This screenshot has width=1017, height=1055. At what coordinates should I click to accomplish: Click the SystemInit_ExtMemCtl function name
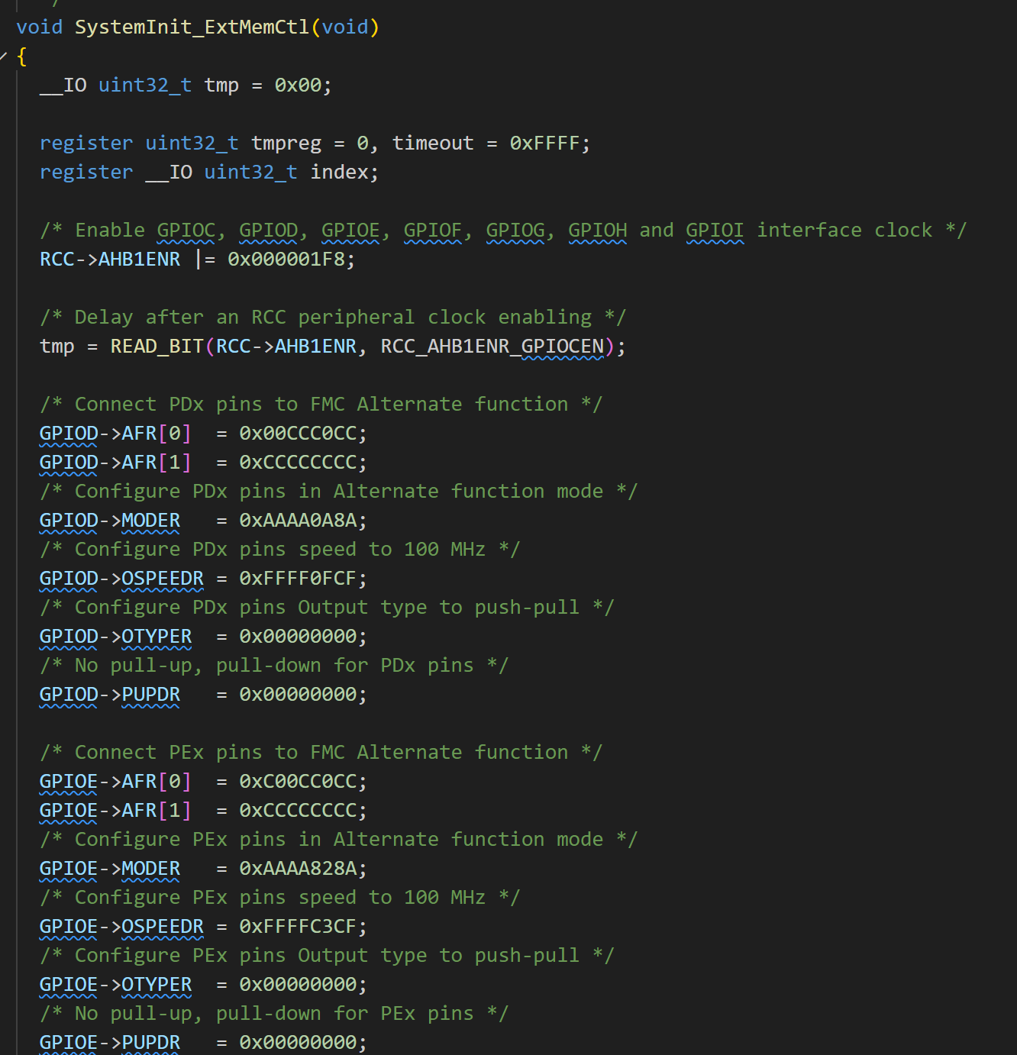tap(192, 27)
